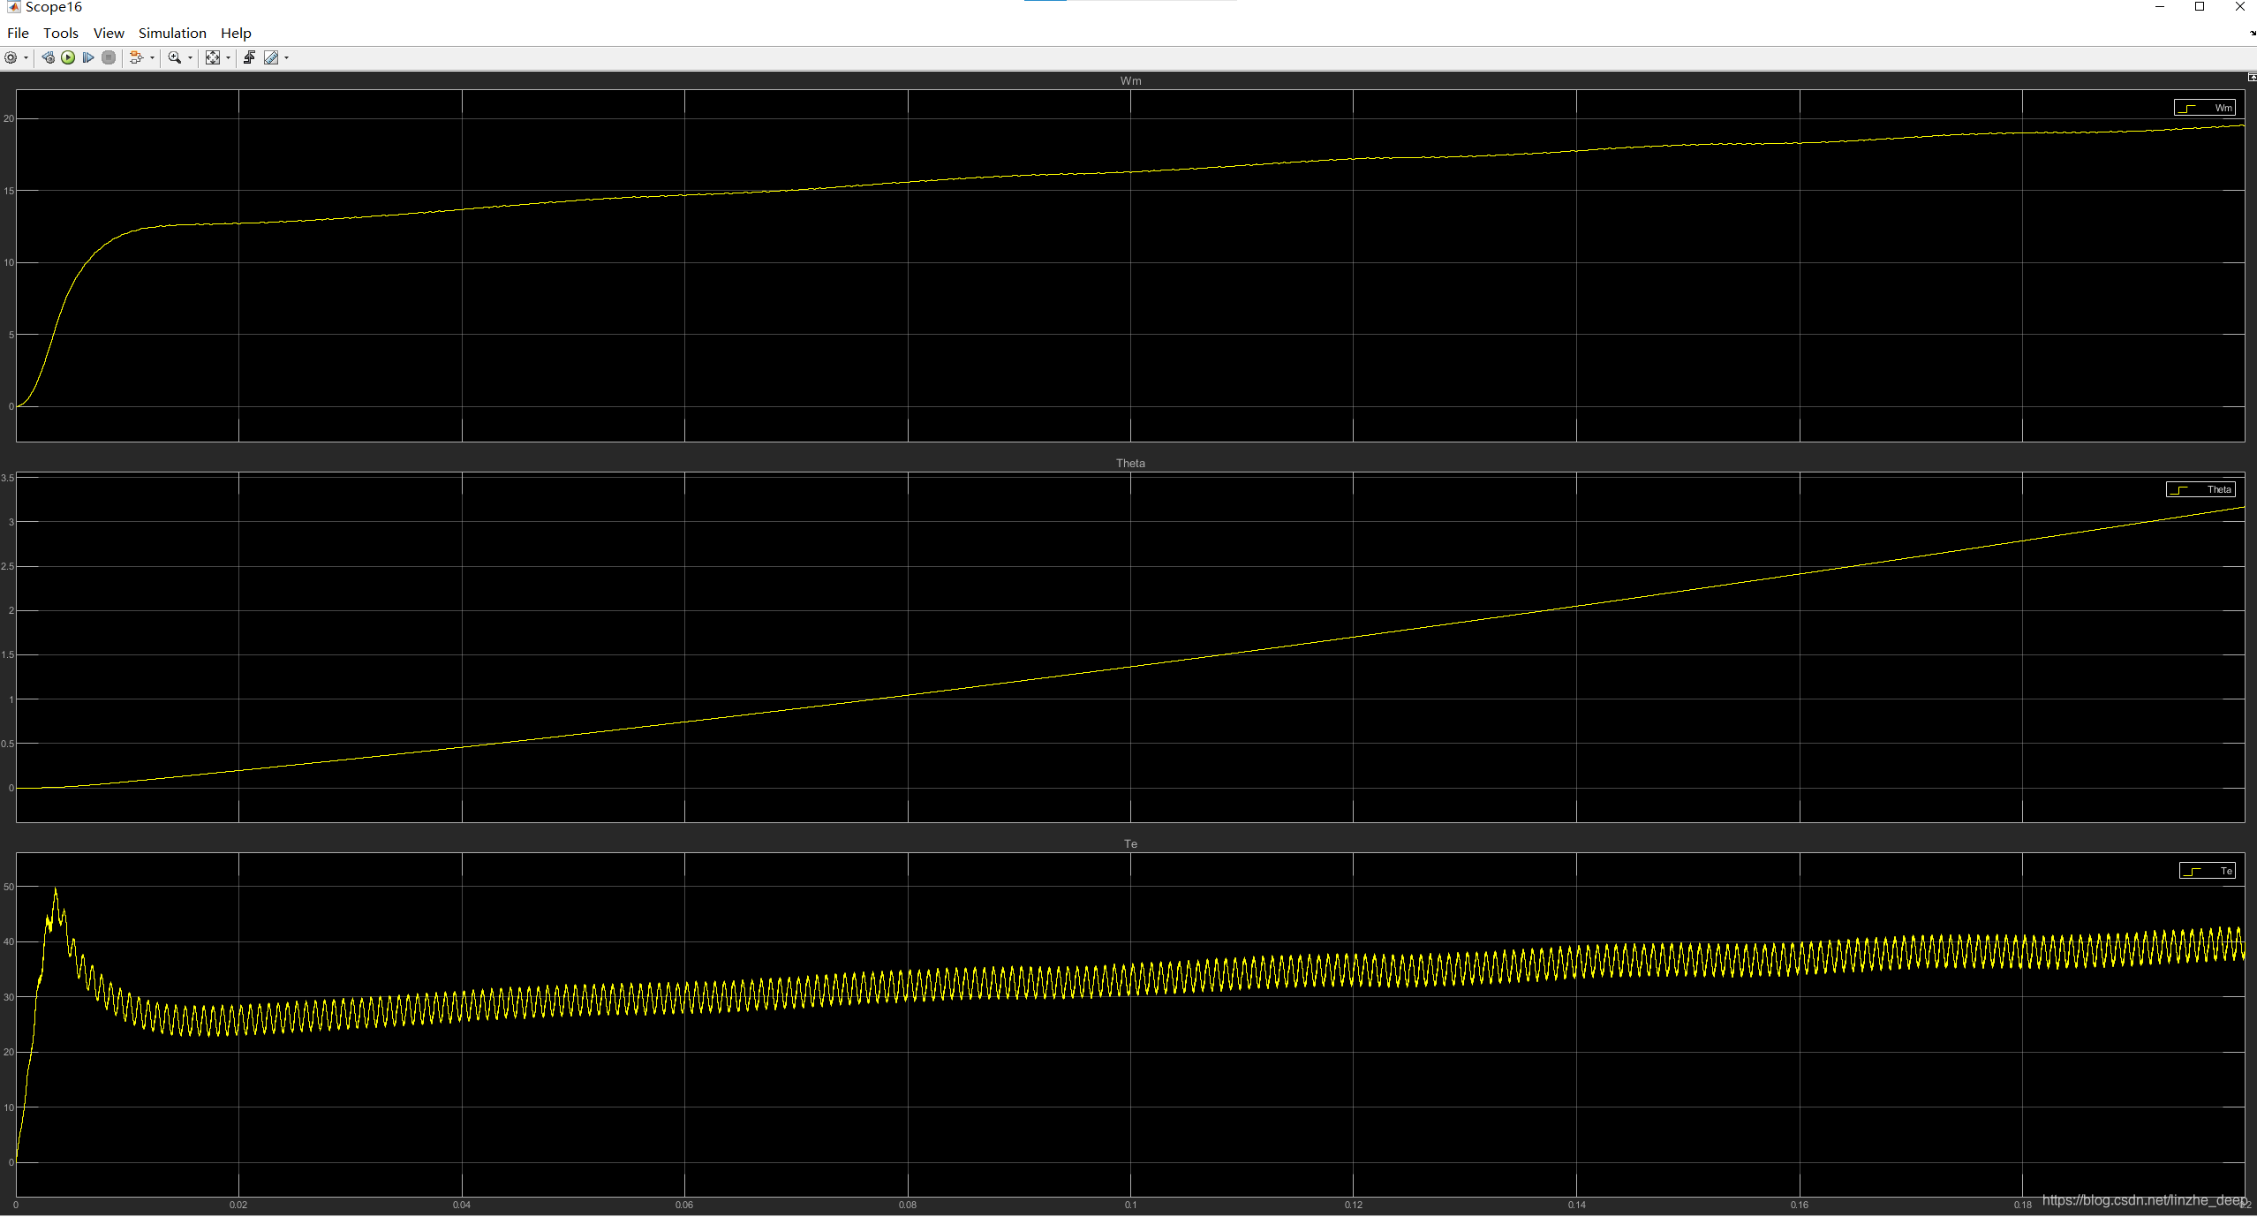
Task: Toggle Te signal in the legend
Action: tap(2207, 871)
